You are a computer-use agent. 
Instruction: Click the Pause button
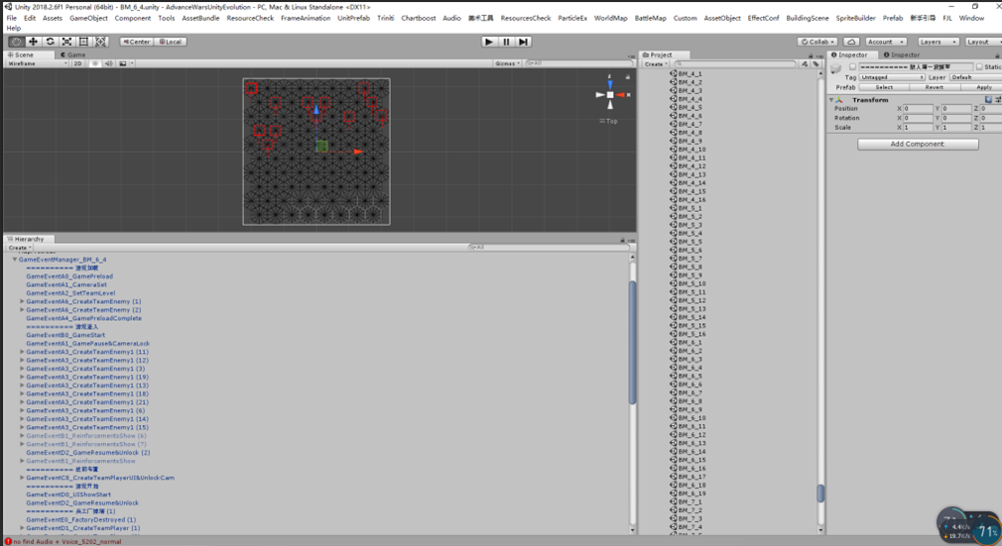(x=506, y=42)
